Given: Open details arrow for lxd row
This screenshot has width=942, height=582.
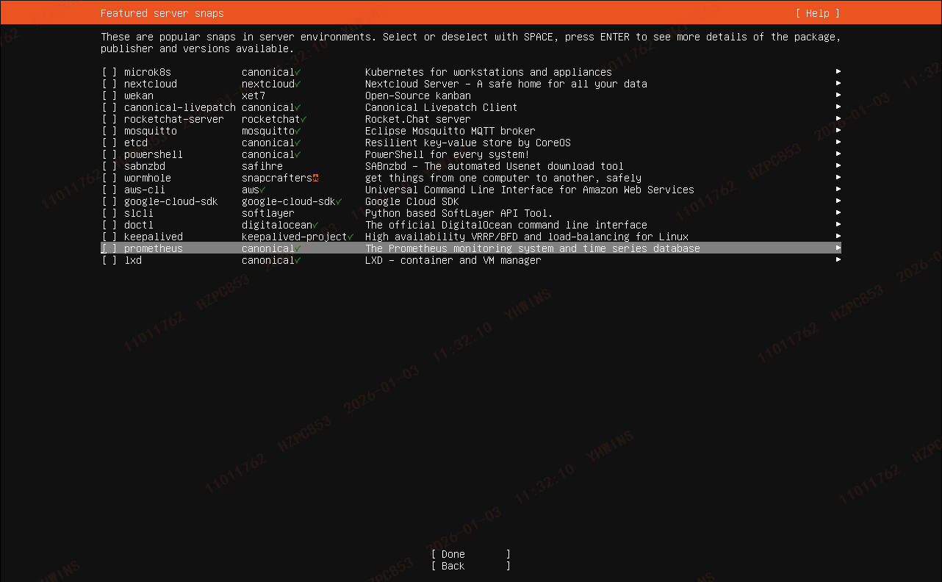Looking at the screenshot, I should [838, 260].
